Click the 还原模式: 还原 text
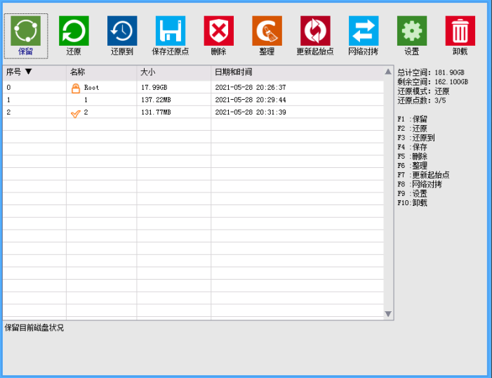 click(423, 91)
